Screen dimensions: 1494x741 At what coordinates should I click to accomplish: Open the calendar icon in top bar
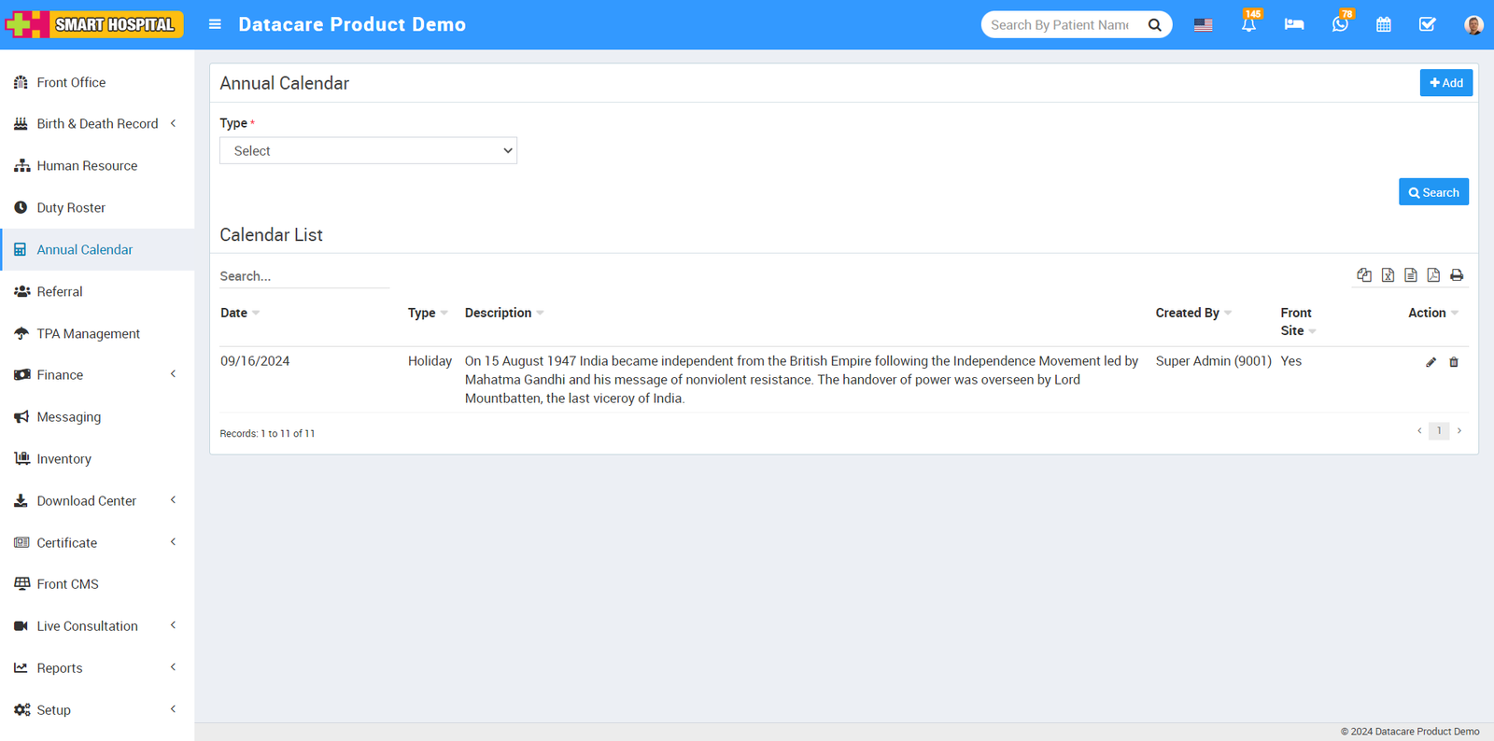1384,25
